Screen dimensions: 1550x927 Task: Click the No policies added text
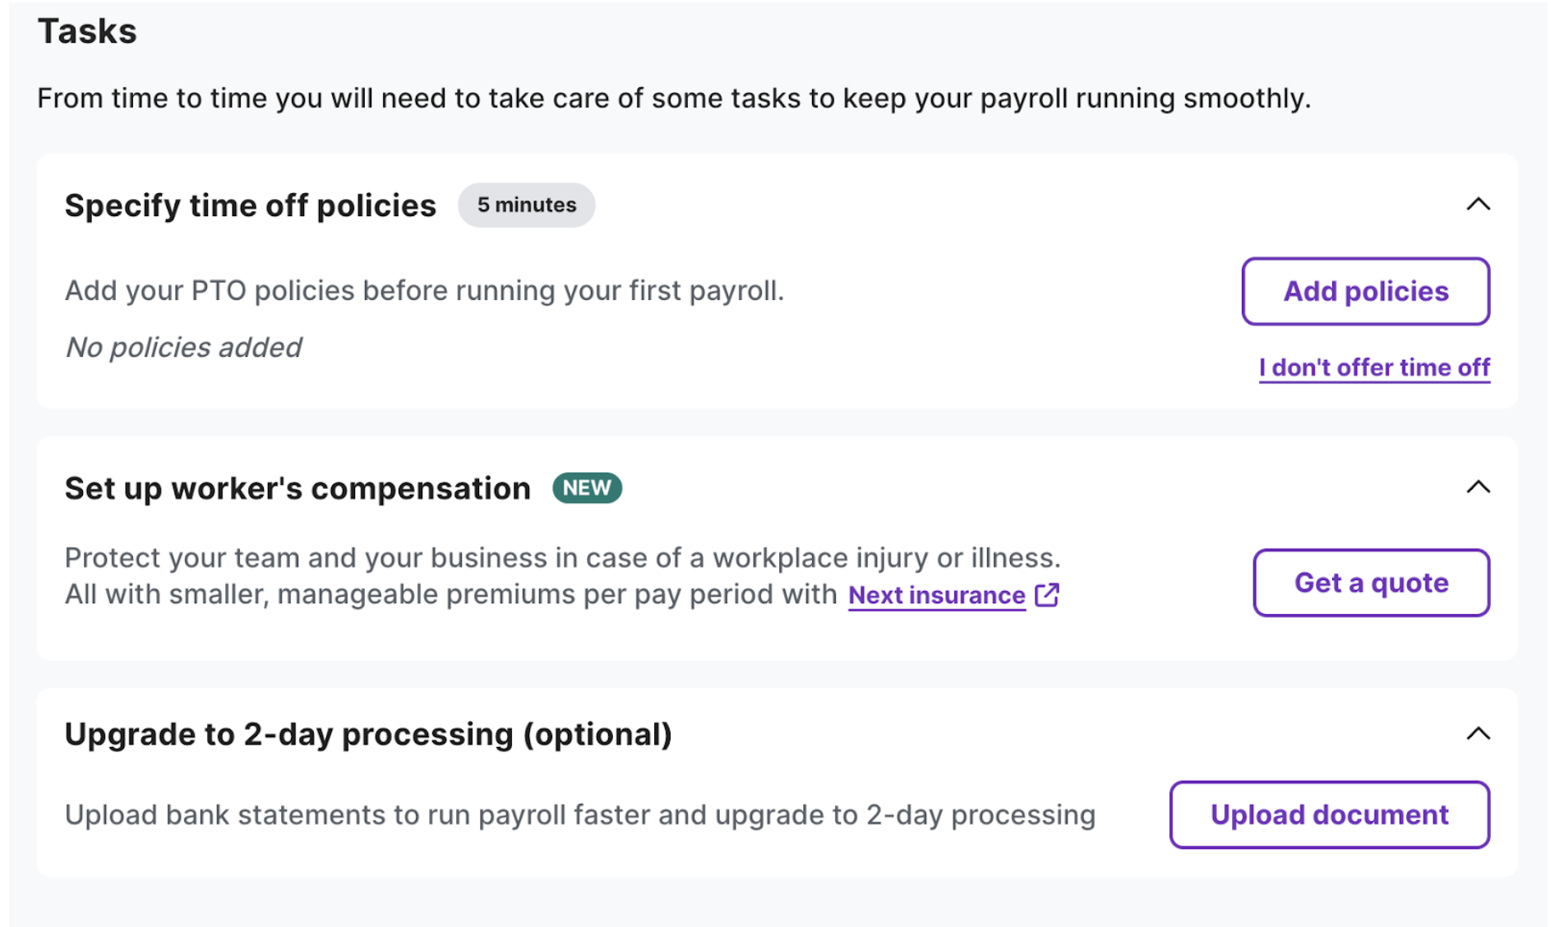pyautogui.click(x=182, y=347)
